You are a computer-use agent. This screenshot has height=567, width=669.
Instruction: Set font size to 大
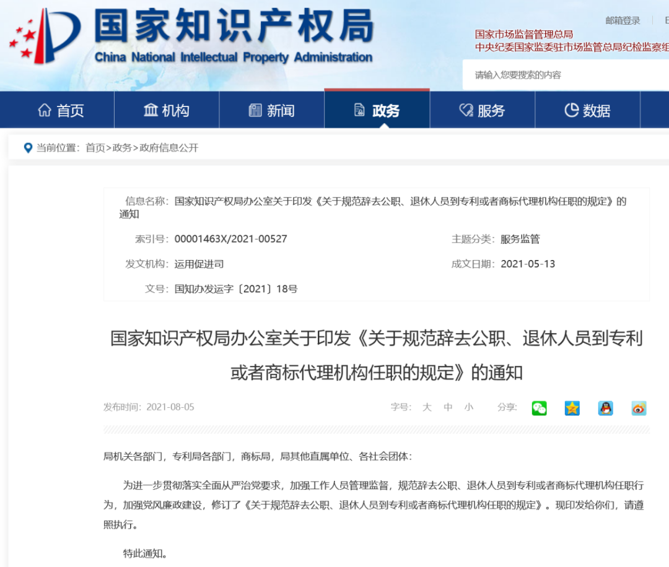pos(427,407)
